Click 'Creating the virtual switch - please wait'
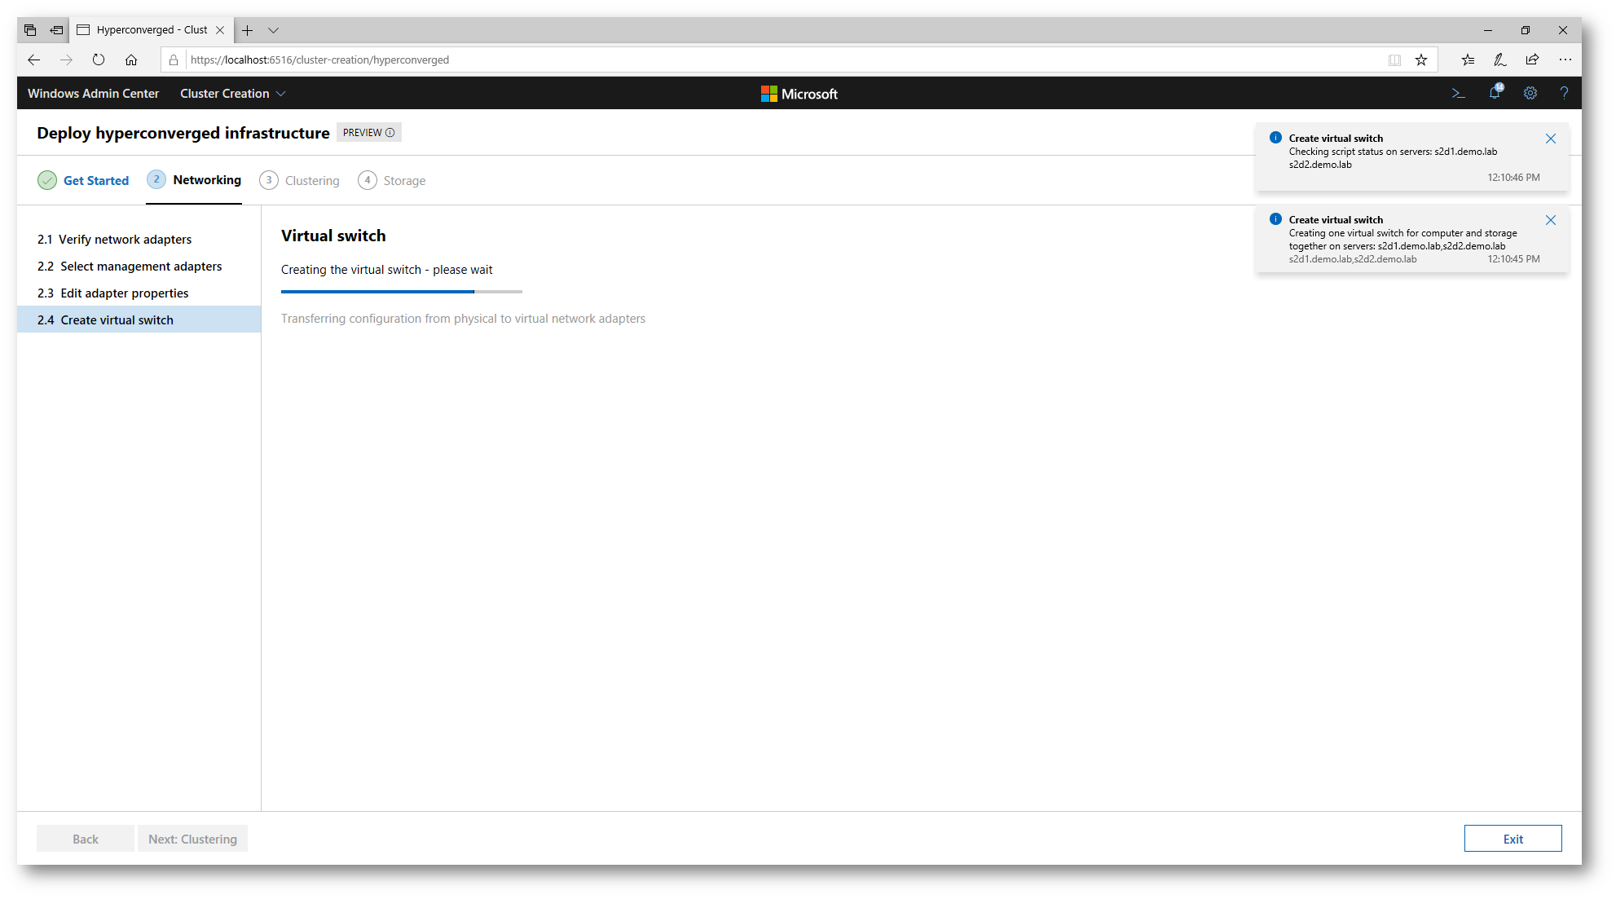Viewport: 1616px width, 899px height. click(x=386, y=270)
